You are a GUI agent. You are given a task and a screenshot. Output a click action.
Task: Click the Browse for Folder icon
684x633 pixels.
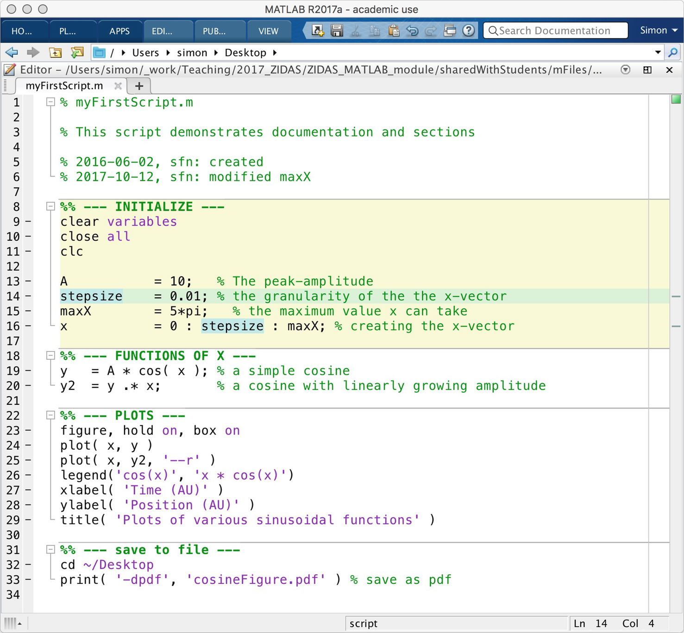click(x=77, y=52)
